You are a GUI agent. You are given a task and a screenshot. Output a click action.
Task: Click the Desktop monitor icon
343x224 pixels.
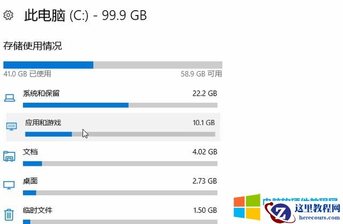click(9, 186)
